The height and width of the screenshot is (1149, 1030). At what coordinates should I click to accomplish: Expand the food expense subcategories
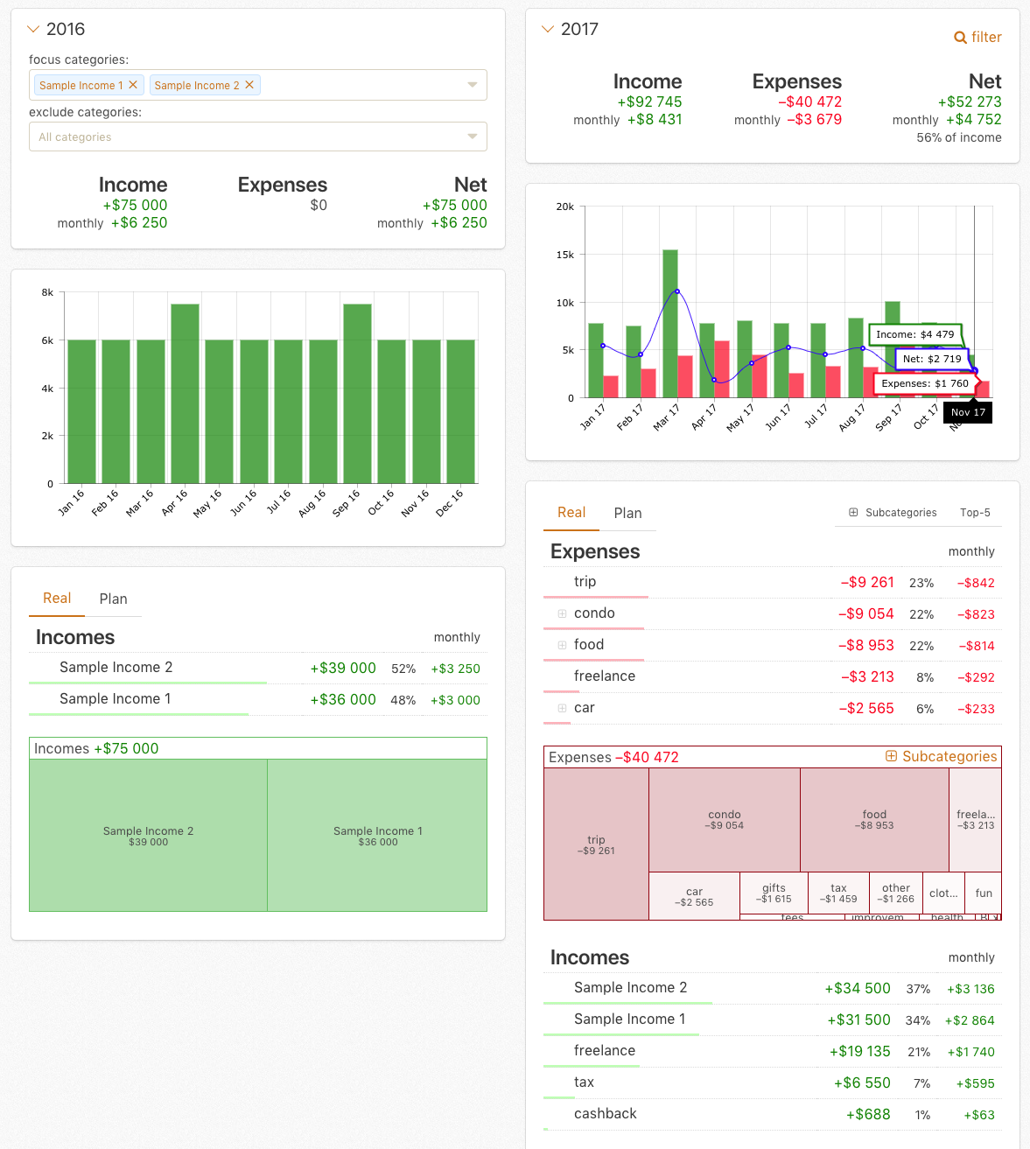click(562, 645)
